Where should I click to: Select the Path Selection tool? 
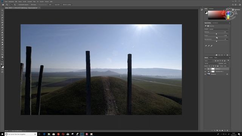pyautogui.click(x=2, y=52)
